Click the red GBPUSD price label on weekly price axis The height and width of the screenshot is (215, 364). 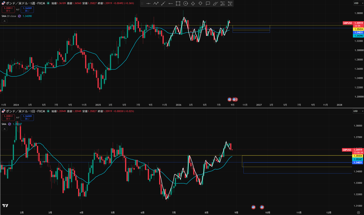348,23
